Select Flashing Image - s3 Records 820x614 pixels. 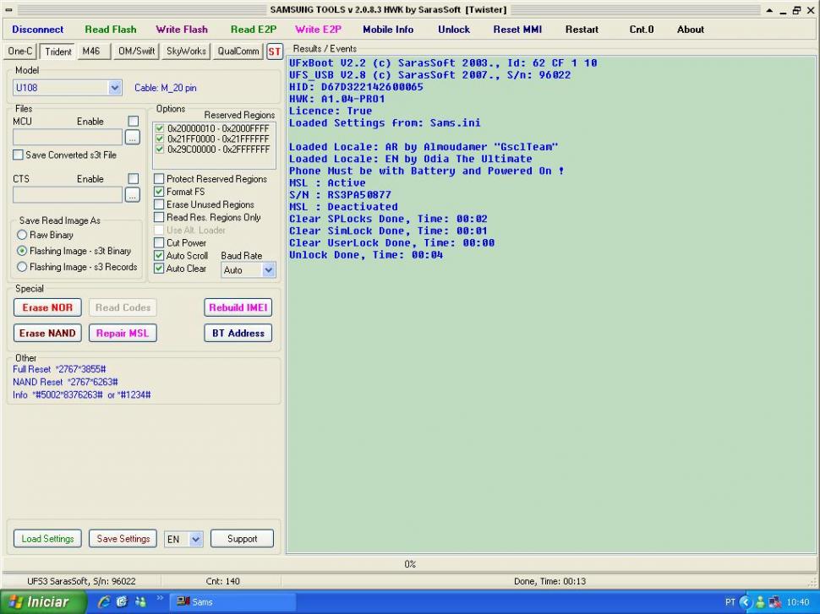[x=22, y=267]
